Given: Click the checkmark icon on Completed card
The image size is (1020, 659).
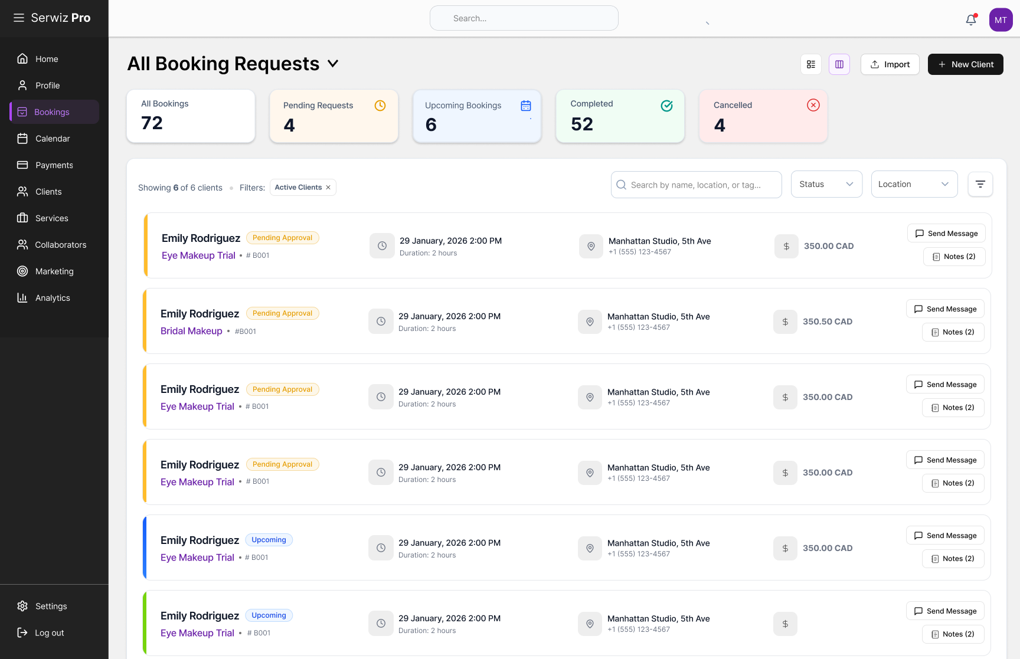Looking at the screenshot, I should pos(667,106).
